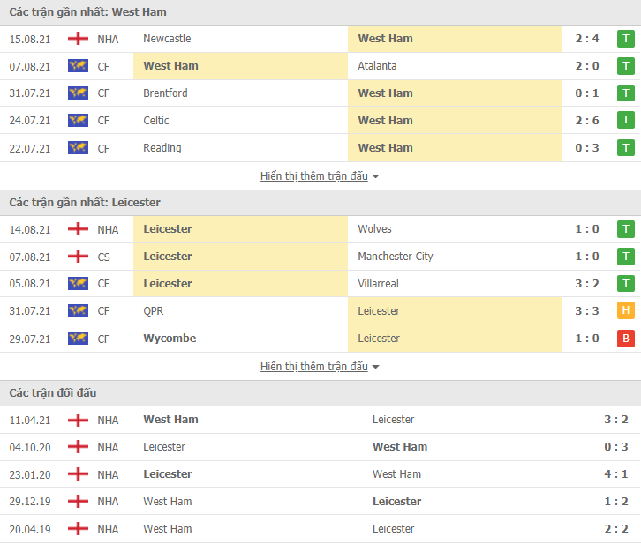Click green T badge for Leicester–Villarreal match
The width and height of the screenshot is (641, 544).
click(x=625, y=284)
